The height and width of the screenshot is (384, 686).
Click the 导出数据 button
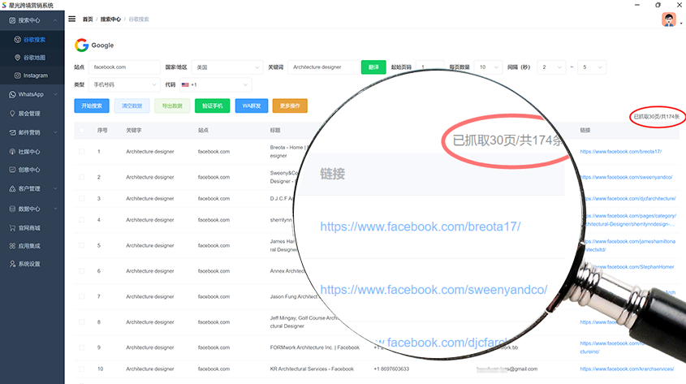click(x=172, y=106)
